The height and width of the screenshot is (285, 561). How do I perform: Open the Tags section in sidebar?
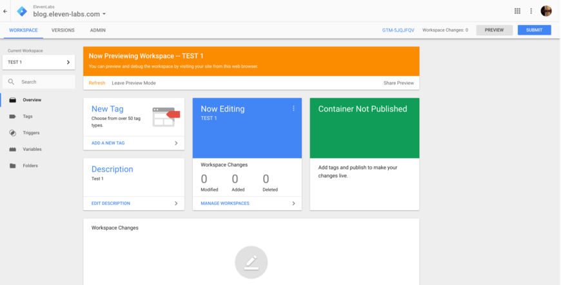coord(27,117)
